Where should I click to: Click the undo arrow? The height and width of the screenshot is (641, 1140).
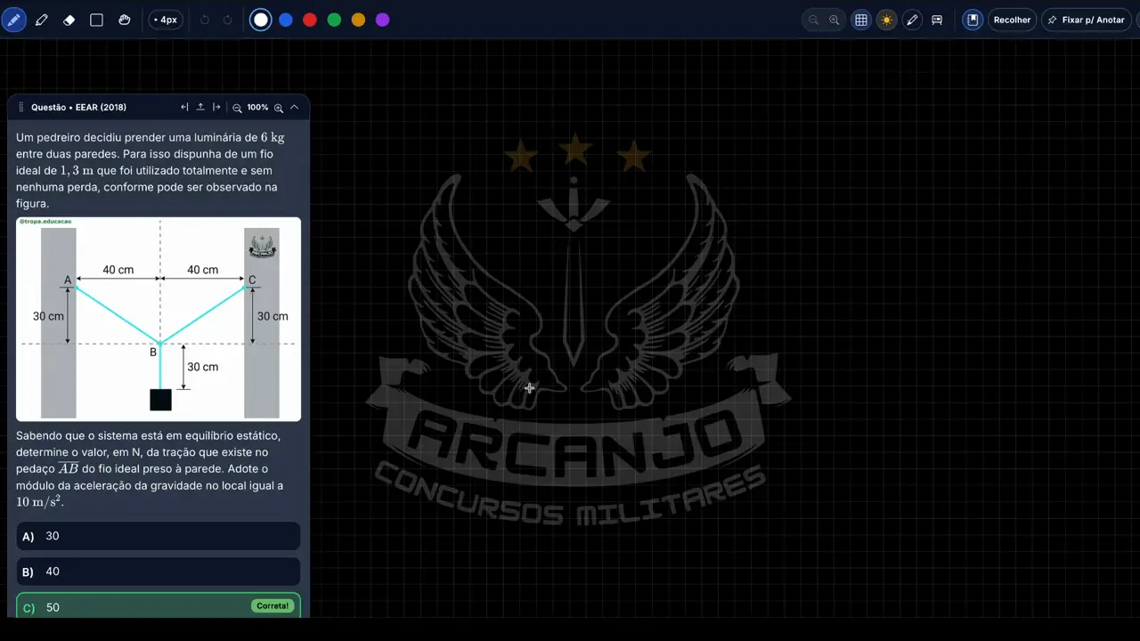click(x=205, y=20)
